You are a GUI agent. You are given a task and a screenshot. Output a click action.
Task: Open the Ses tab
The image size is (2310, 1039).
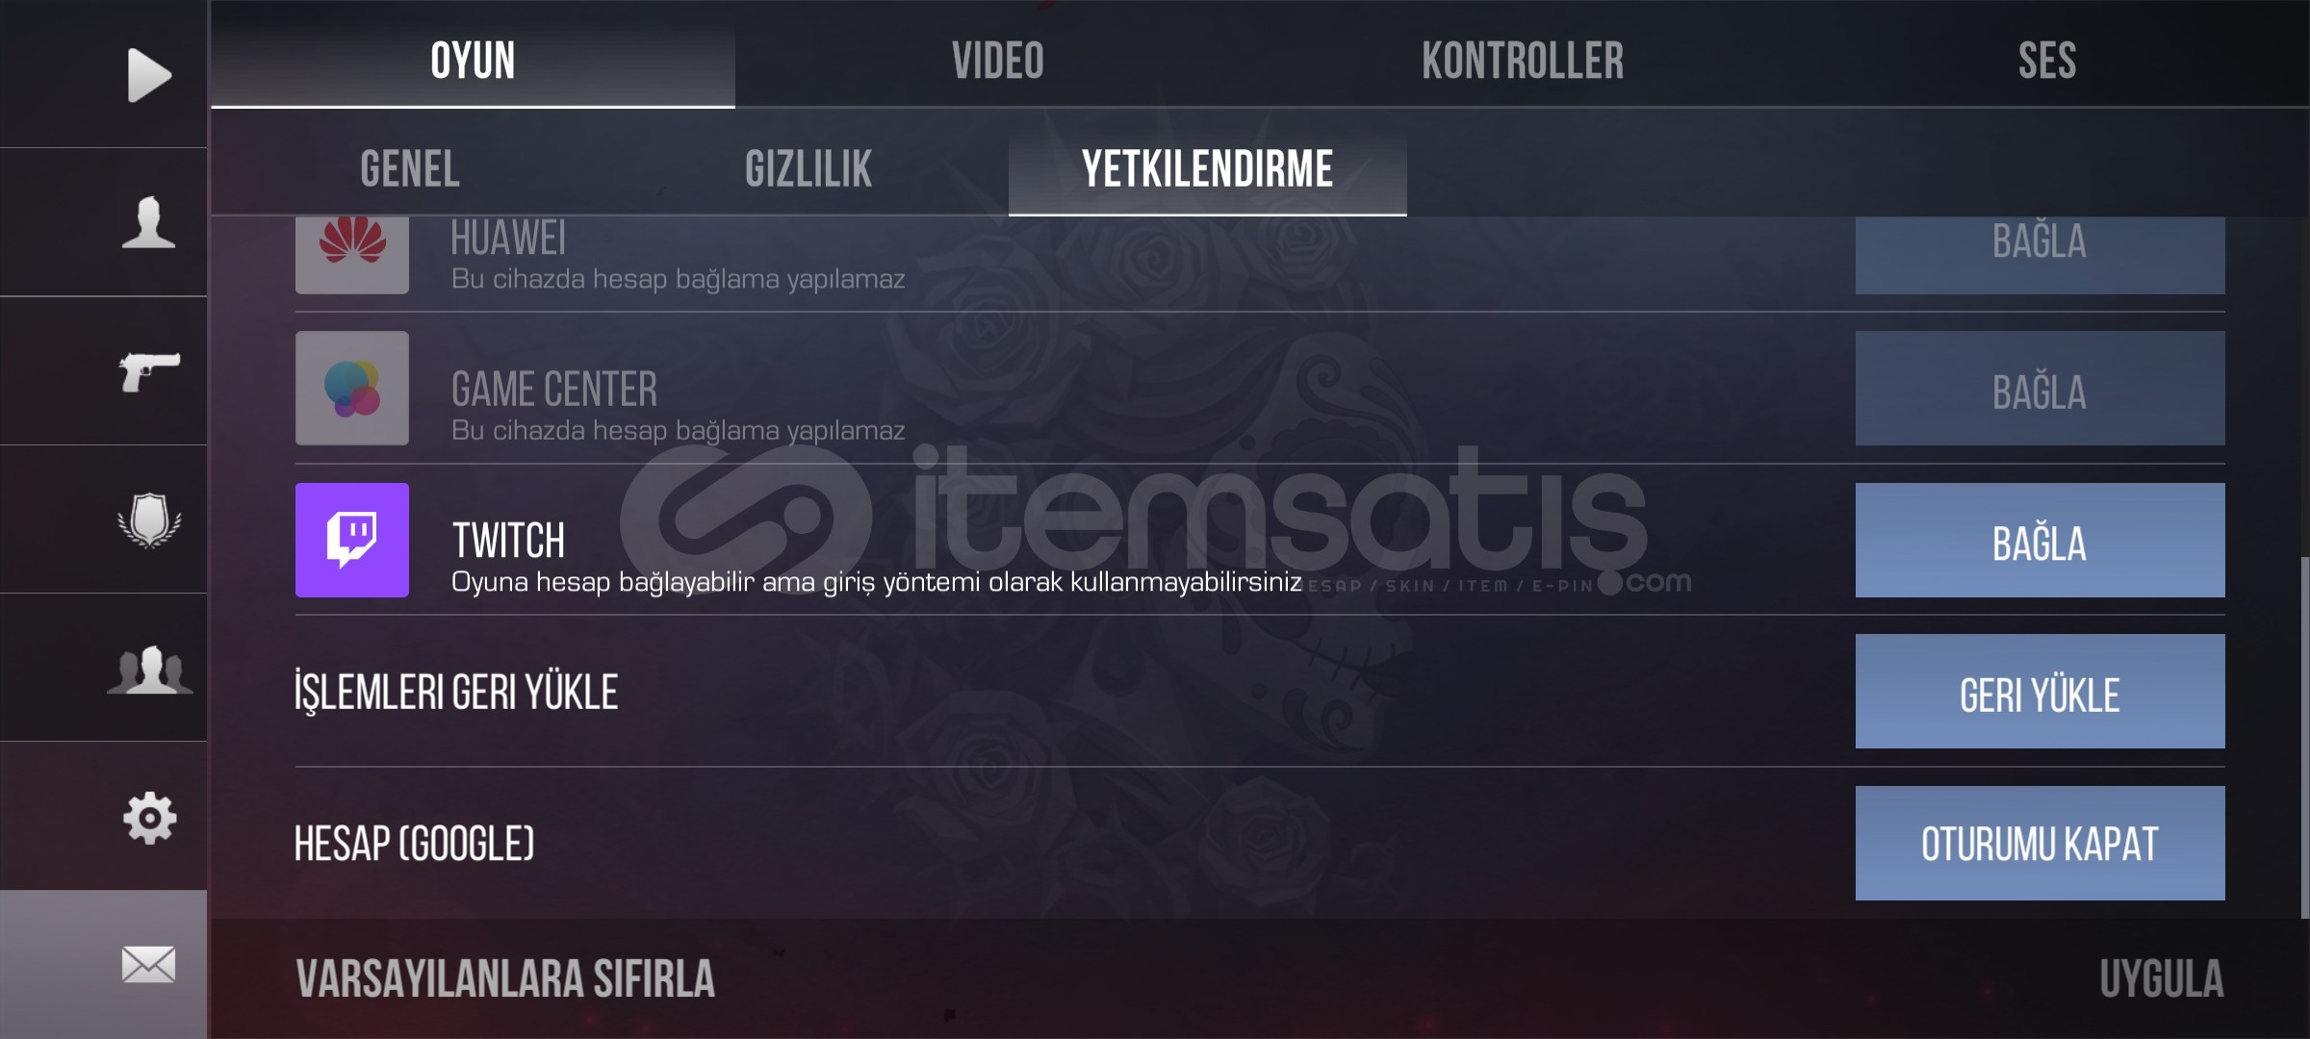coord(2047,61)
